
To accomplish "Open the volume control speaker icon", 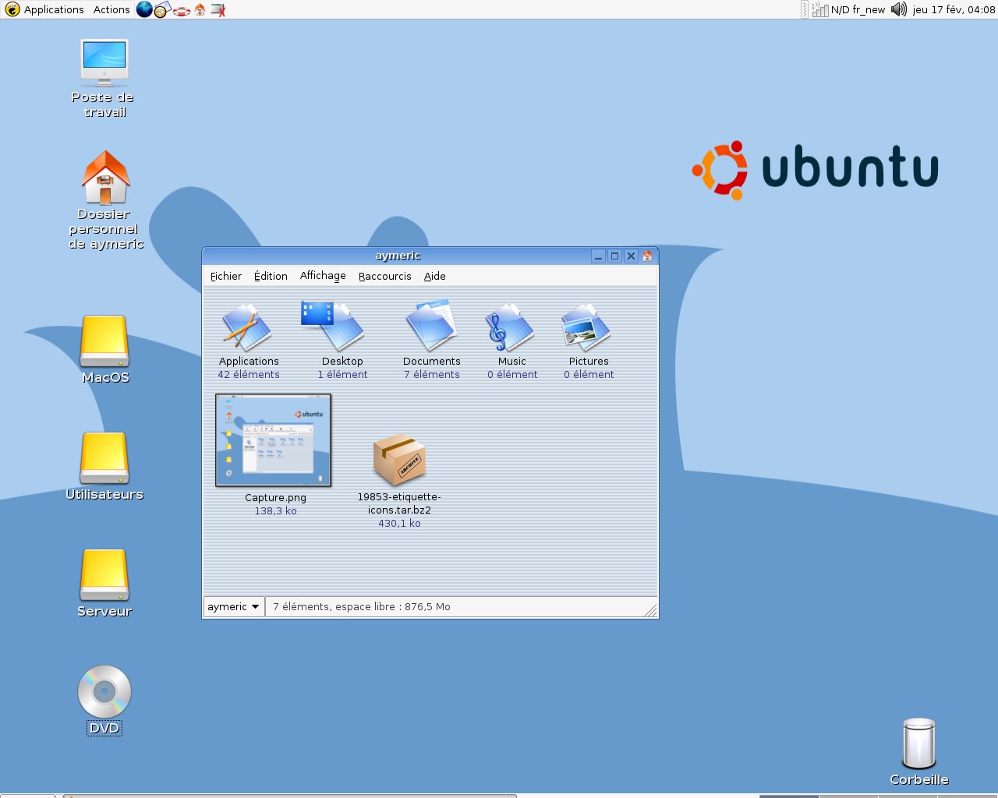I will click(x=899, y=9).
